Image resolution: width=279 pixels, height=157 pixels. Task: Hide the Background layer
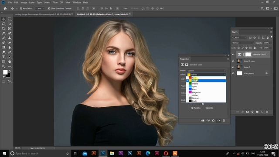[x=233, y=73]
